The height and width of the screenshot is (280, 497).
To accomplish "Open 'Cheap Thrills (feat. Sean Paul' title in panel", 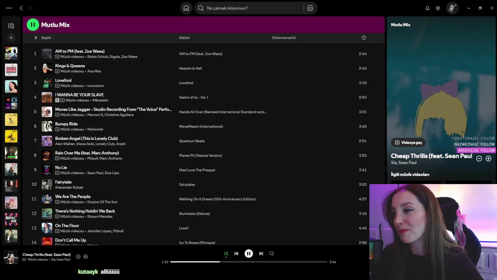I will 431,156.
